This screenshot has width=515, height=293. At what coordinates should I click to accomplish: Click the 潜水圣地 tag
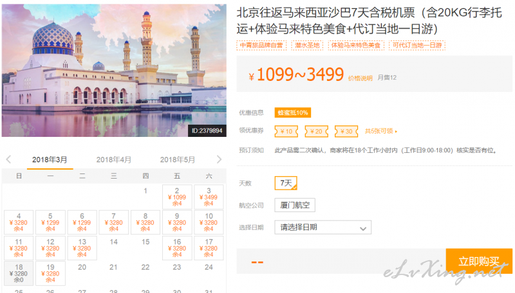[308, 45]
